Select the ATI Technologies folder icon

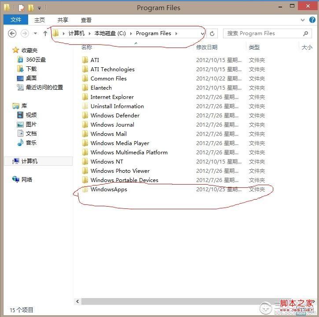click(85, 69)
